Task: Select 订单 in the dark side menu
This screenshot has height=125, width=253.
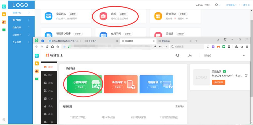Action: coord(49,98)
